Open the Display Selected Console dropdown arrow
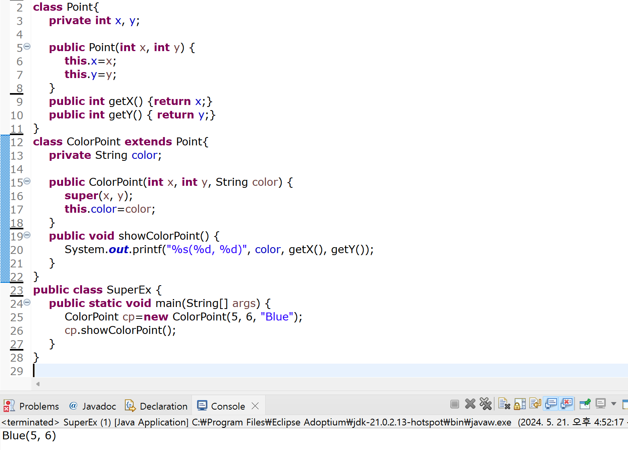Screen dimensions: 628x450 click(614, 404)
